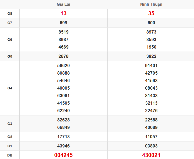Select the G6 row label
This screenshot has width=194, height=159.
point(10,40)
